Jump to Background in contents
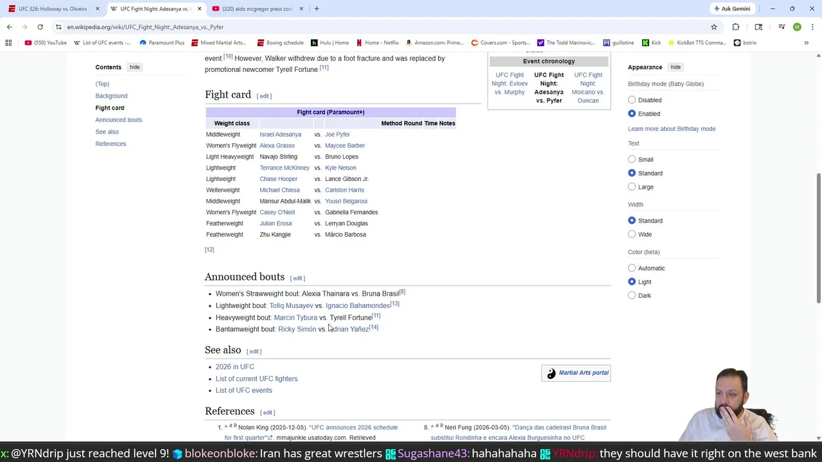Image resolution: width=822 pixels, height=462 pixels. click(x=111, y=96)
